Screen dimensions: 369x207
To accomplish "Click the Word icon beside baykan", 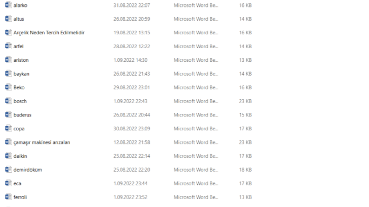I will pos(8,73).
